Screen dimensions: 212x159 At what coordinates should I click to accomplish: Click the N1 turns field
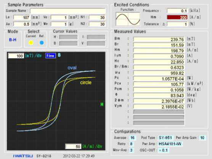point(97,18)
